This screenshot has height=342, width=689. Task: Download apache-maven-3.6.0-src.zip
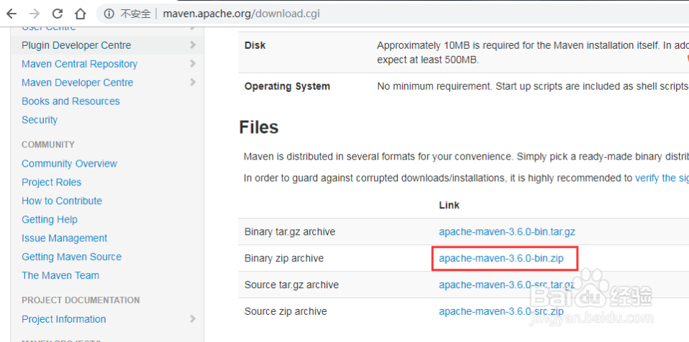[501, 311]
